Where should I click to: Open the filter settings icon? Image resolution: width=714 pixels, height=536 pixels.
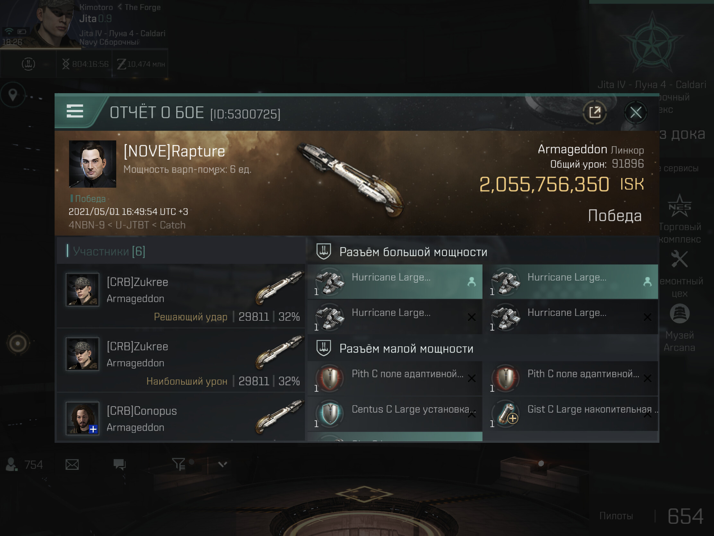coord(178,464)
